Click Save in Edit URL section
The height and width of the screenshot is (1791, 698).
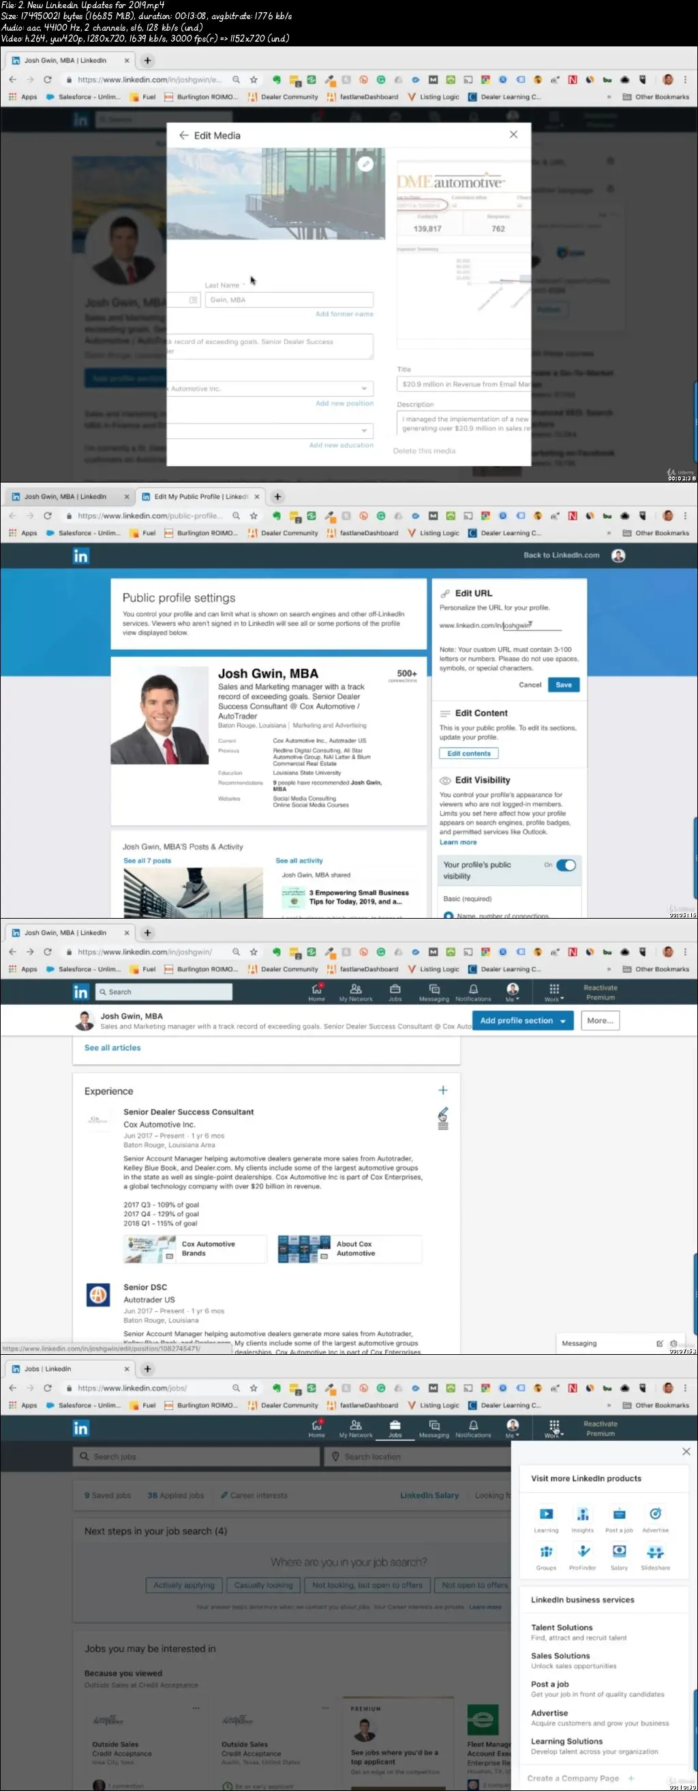[x=563, y=685]
